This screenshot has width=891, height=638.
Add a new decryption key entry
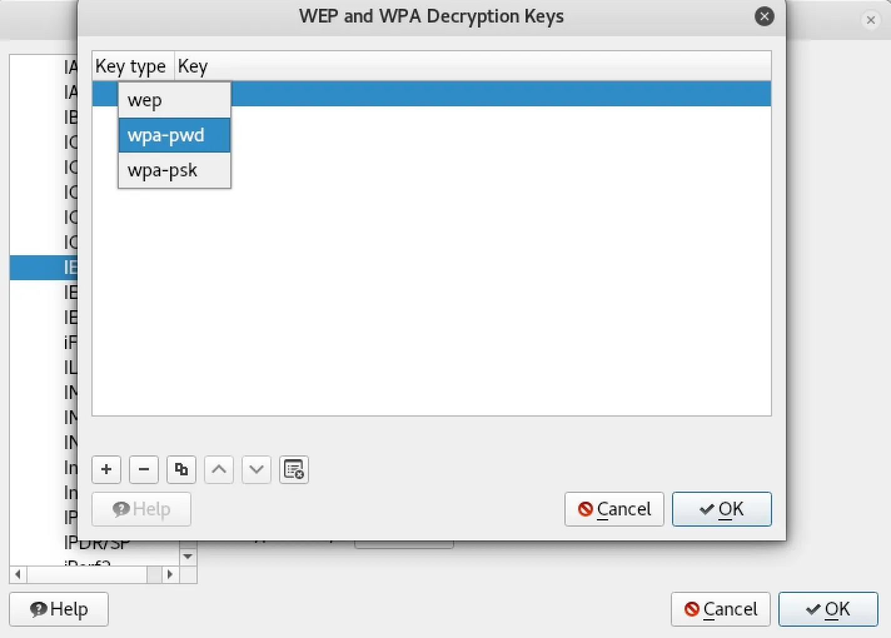tap(106, 469)
